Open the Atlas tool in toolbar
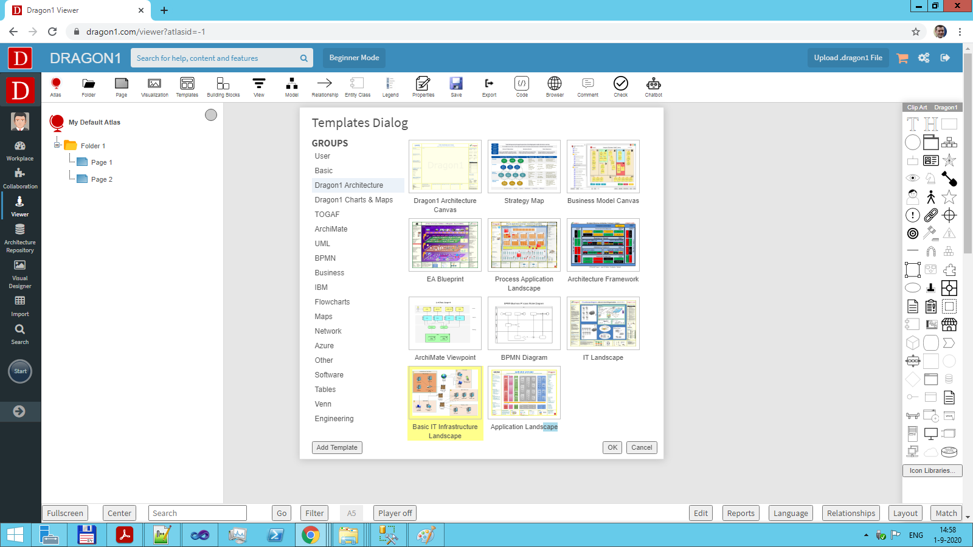The image size is (973, 547). tap(56, 87)
